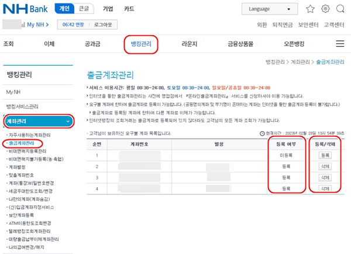
Task: Select the 조회 main tab
Action: click(x=9, y=44)
